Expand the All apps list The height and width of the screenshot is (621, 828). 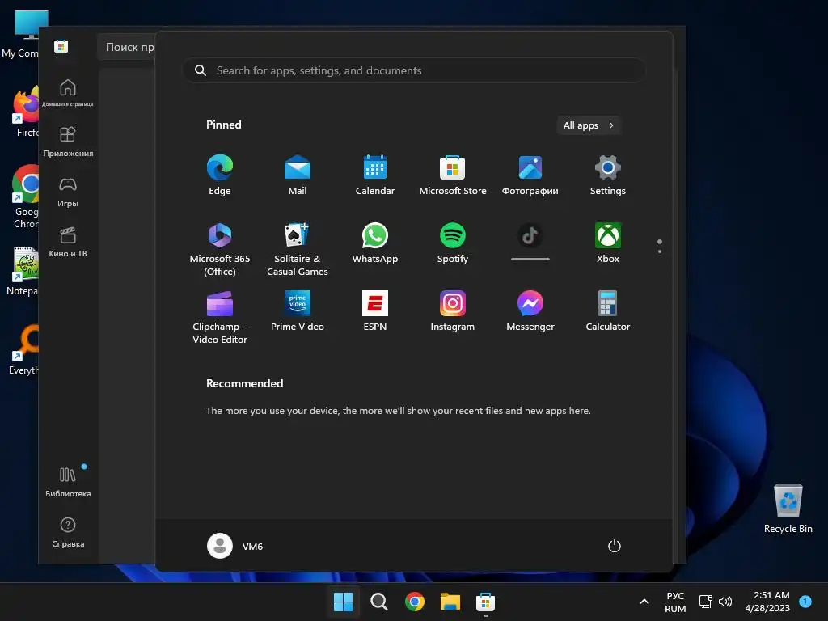click(x=589, y=125)
